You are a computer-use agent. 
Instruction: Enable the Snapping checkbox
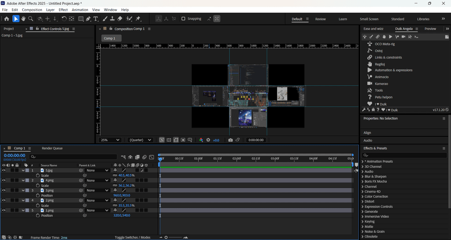pyautogui.click(x=183, y=19)
